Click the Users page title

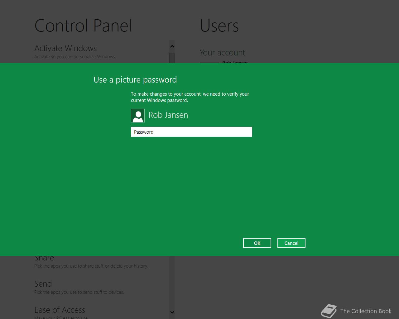coord(219,26)
